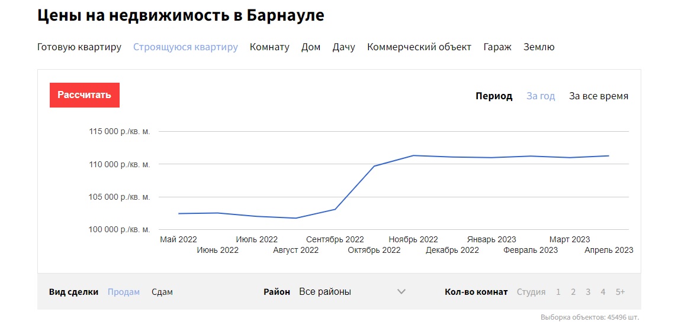The image size is (678, 335).
Task: Select the Готовую квартиру tab
Action: [79, 47]
